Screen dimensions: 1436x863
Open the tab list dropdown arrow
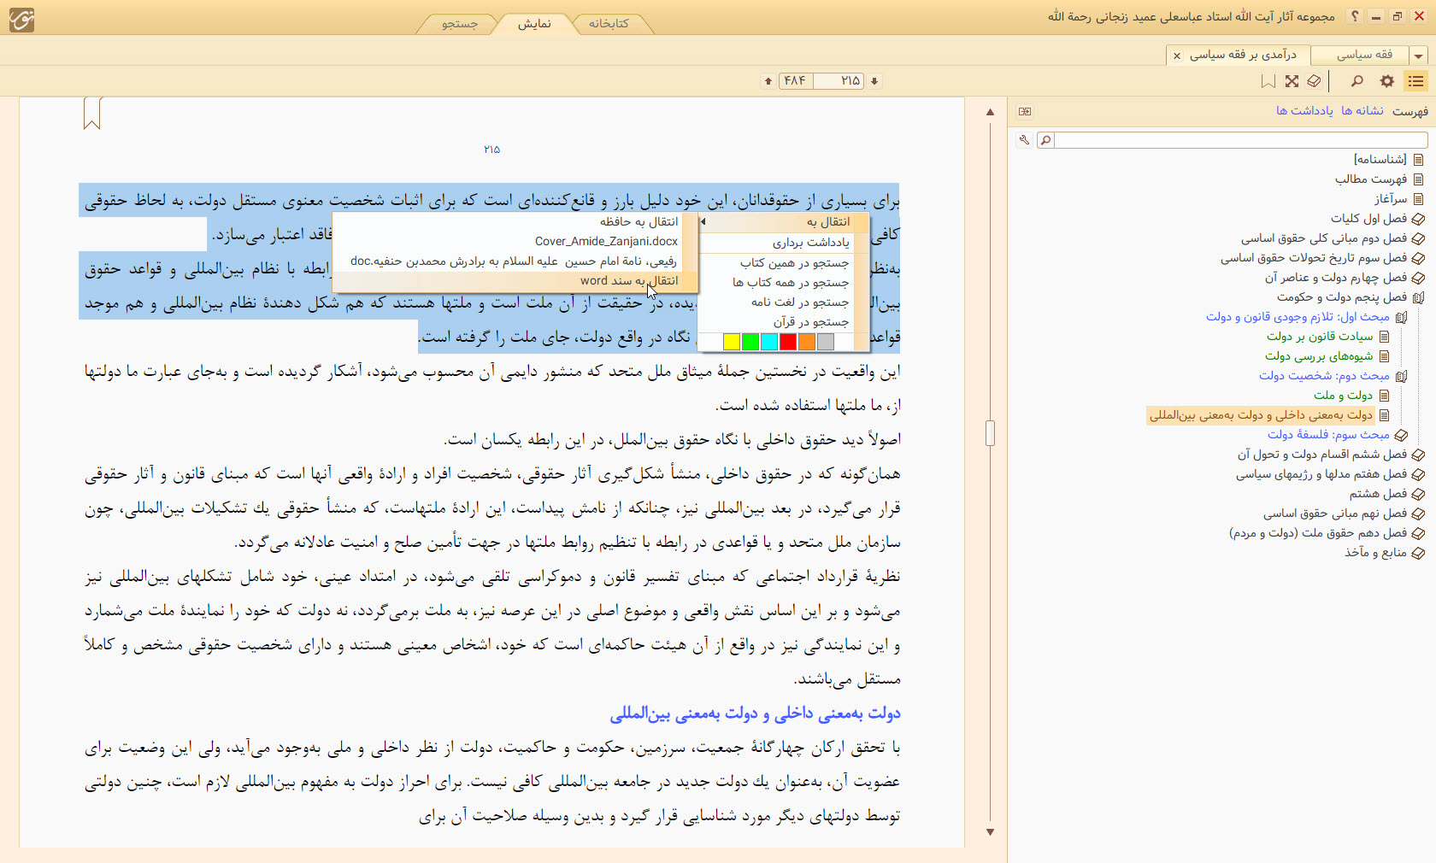click(x=1419, y=56)
